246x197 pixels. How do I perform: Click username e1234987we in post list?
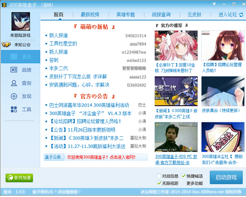134,52
